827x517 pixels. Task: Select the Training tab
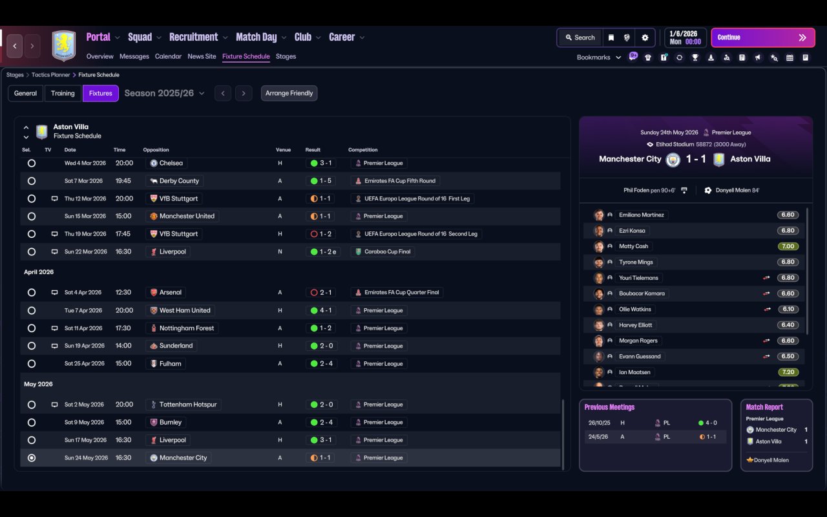[x=63, y=93]
